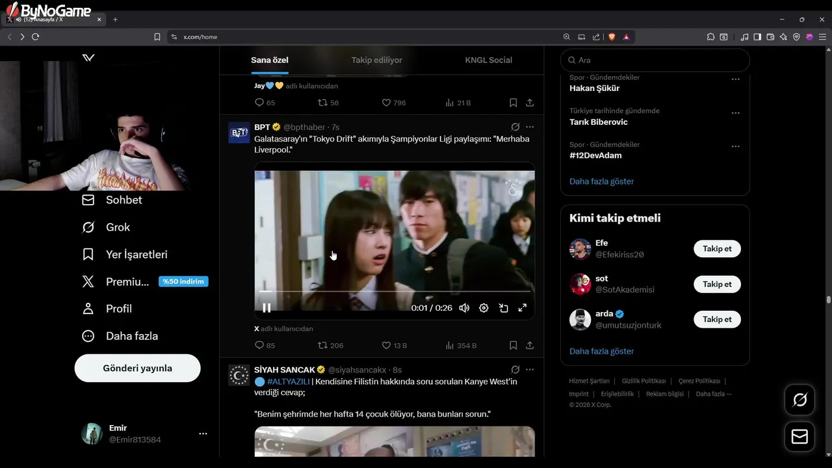The width and height of the screenshot is (832, 468).
Task: Click the Ara search field
Action: tap(655, 60)
